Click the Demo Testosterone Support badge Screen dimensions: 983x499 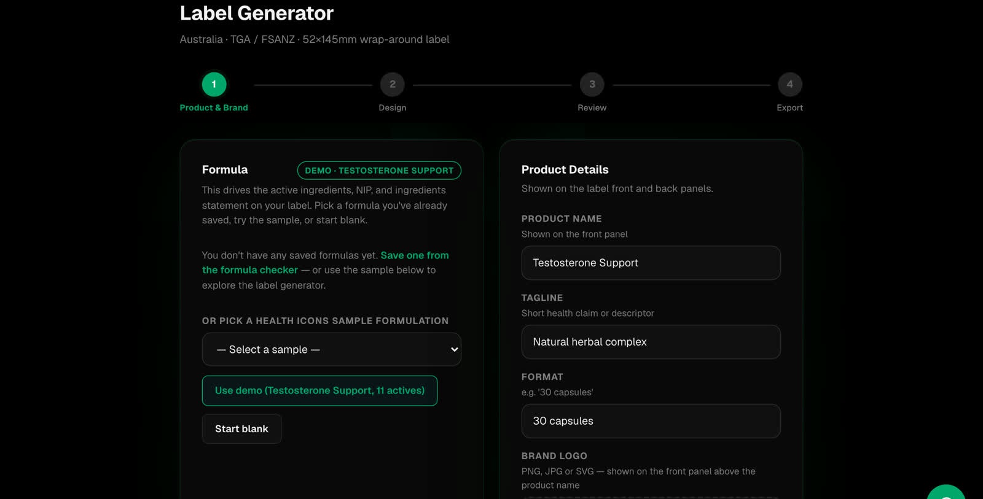tap(379, 171)
